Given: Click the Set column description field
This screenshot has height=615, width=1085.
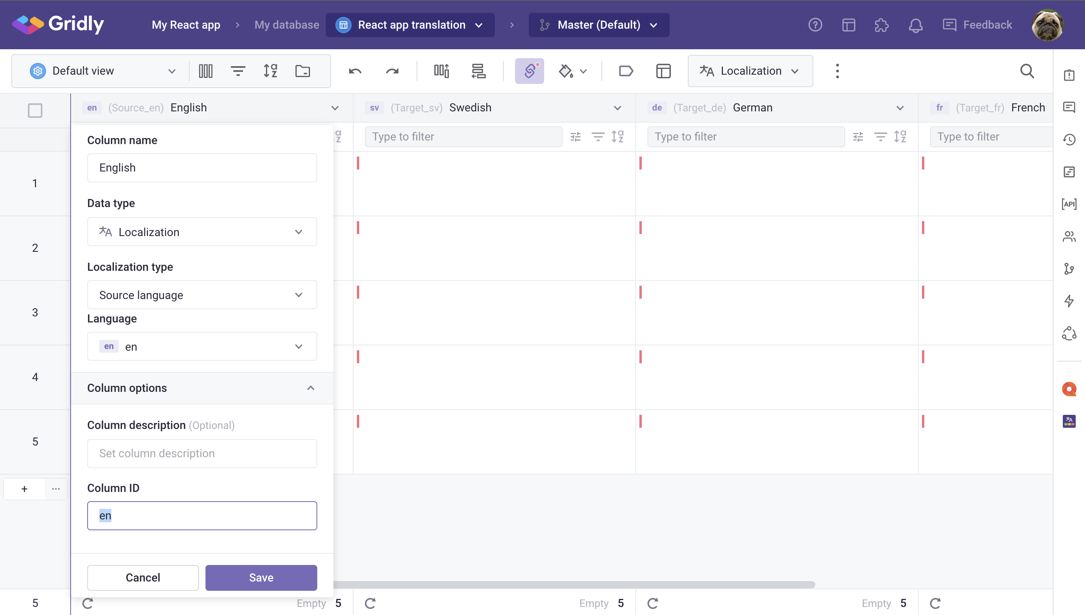Looking at the screenshot, I should pos(202,453).
